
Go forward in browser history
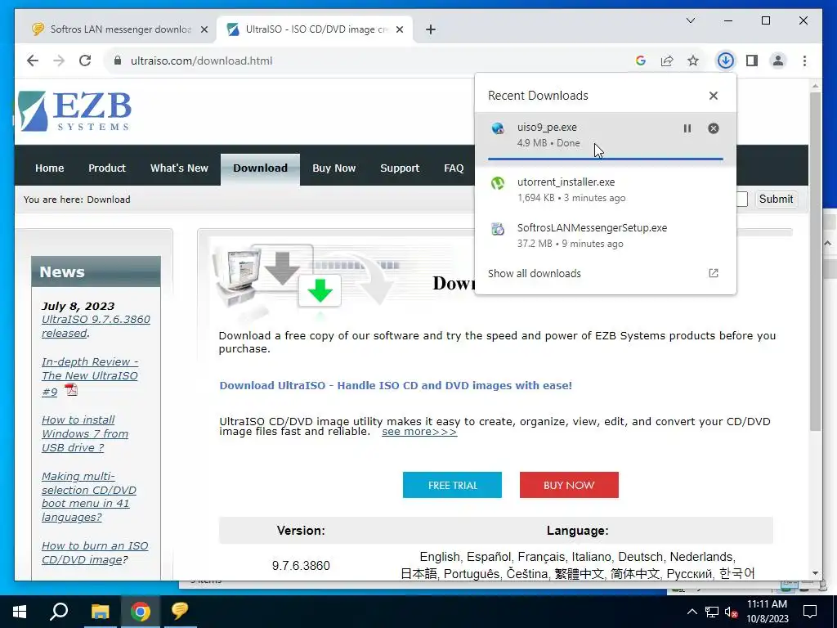(59, 61)
